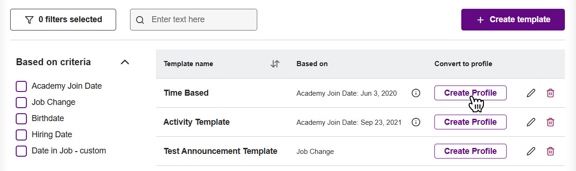Show info for Activity Template date

[x=416, y=122]
